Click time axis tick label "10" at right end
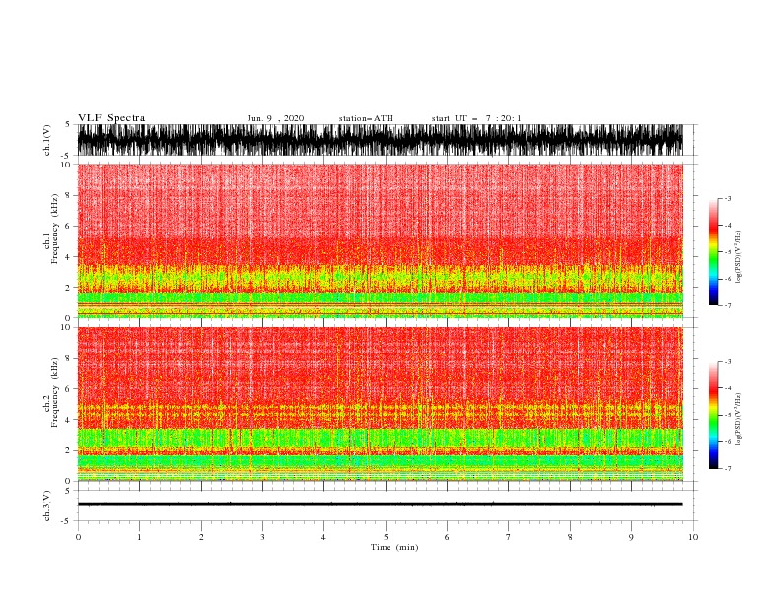The image size is (781, 603). pos(693,537)
